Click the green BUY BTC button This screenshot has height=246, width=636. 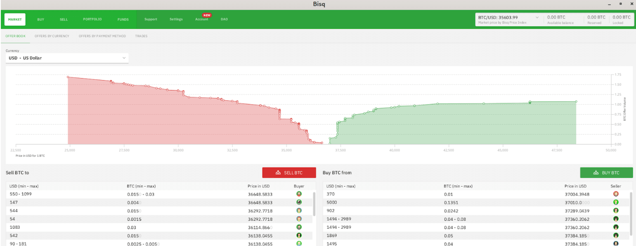click(x=606, y=173)
